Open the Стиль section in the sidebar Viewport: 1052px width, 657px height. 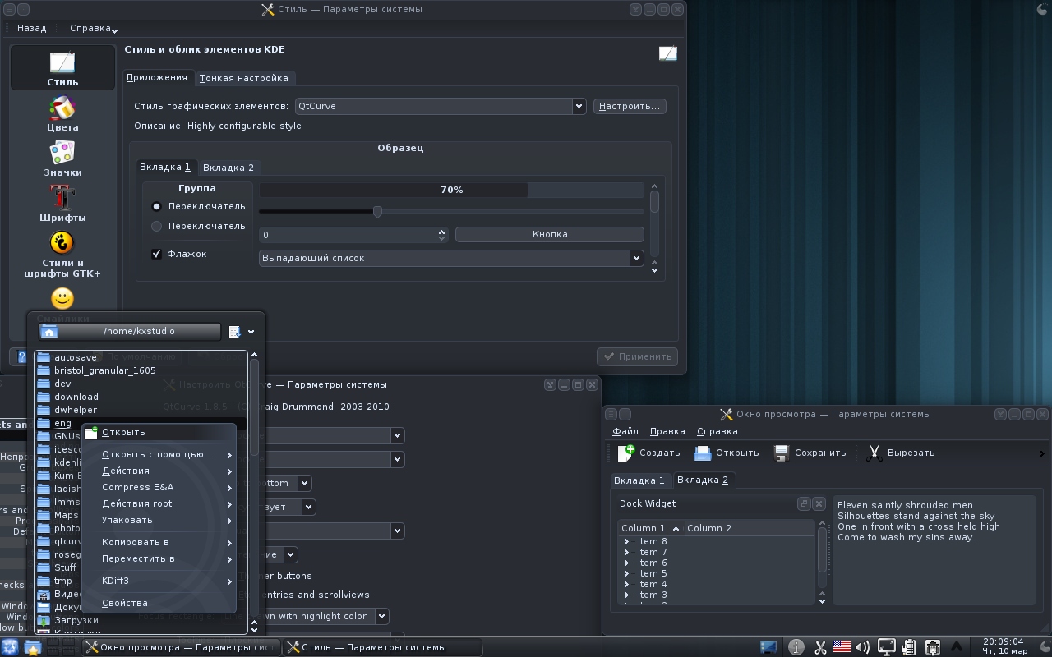tap(62, 67)
